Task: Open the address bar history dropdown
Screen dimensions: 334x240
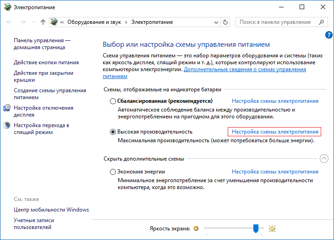Action: 216,22
